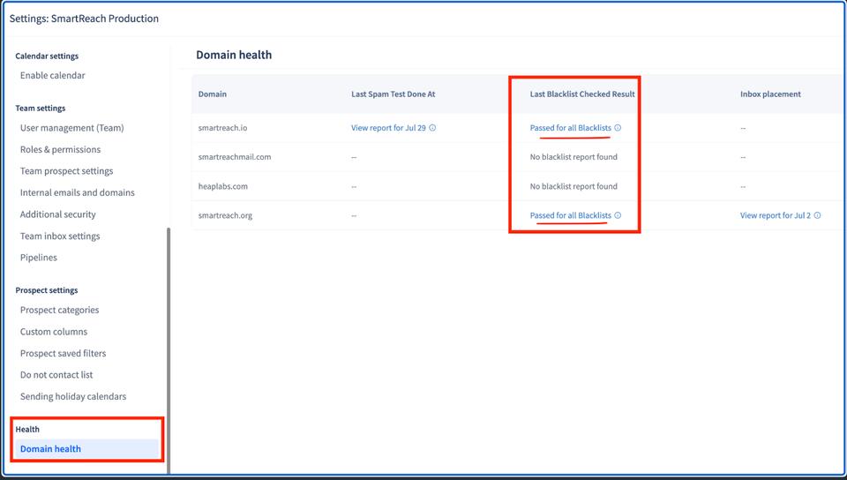
Task: Click heaplabs.com No blacklist report found text
Action: point(573,186)
